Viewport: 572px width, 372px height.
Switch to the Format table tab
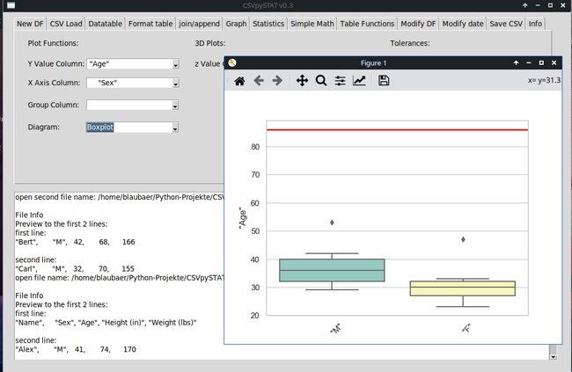pos(150,24)
